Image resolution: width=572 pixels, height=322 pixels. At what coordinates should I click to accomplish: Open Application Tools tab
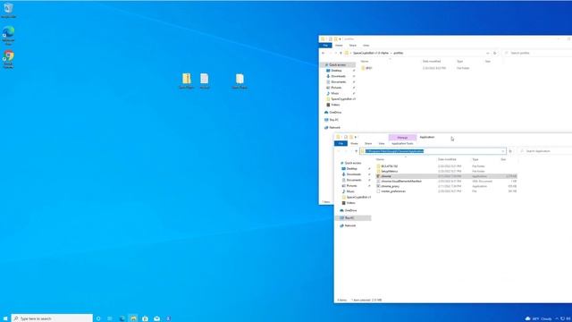pos(402,143)
